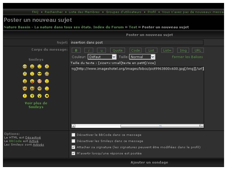Insert the rolling eyes smiley with glasses-like eyes
Screen dimensions: 227x170
click(39, 88)
